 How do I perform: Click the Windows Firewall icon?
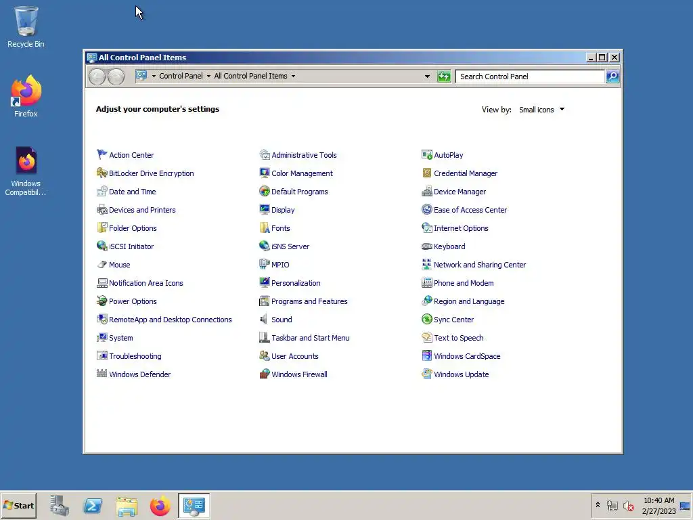265,374
